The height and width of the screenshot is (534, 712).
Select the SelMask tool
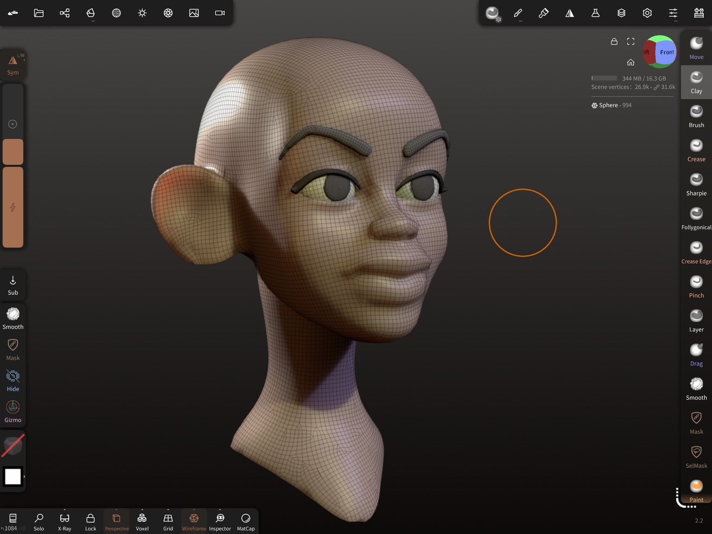click(696, 457)
